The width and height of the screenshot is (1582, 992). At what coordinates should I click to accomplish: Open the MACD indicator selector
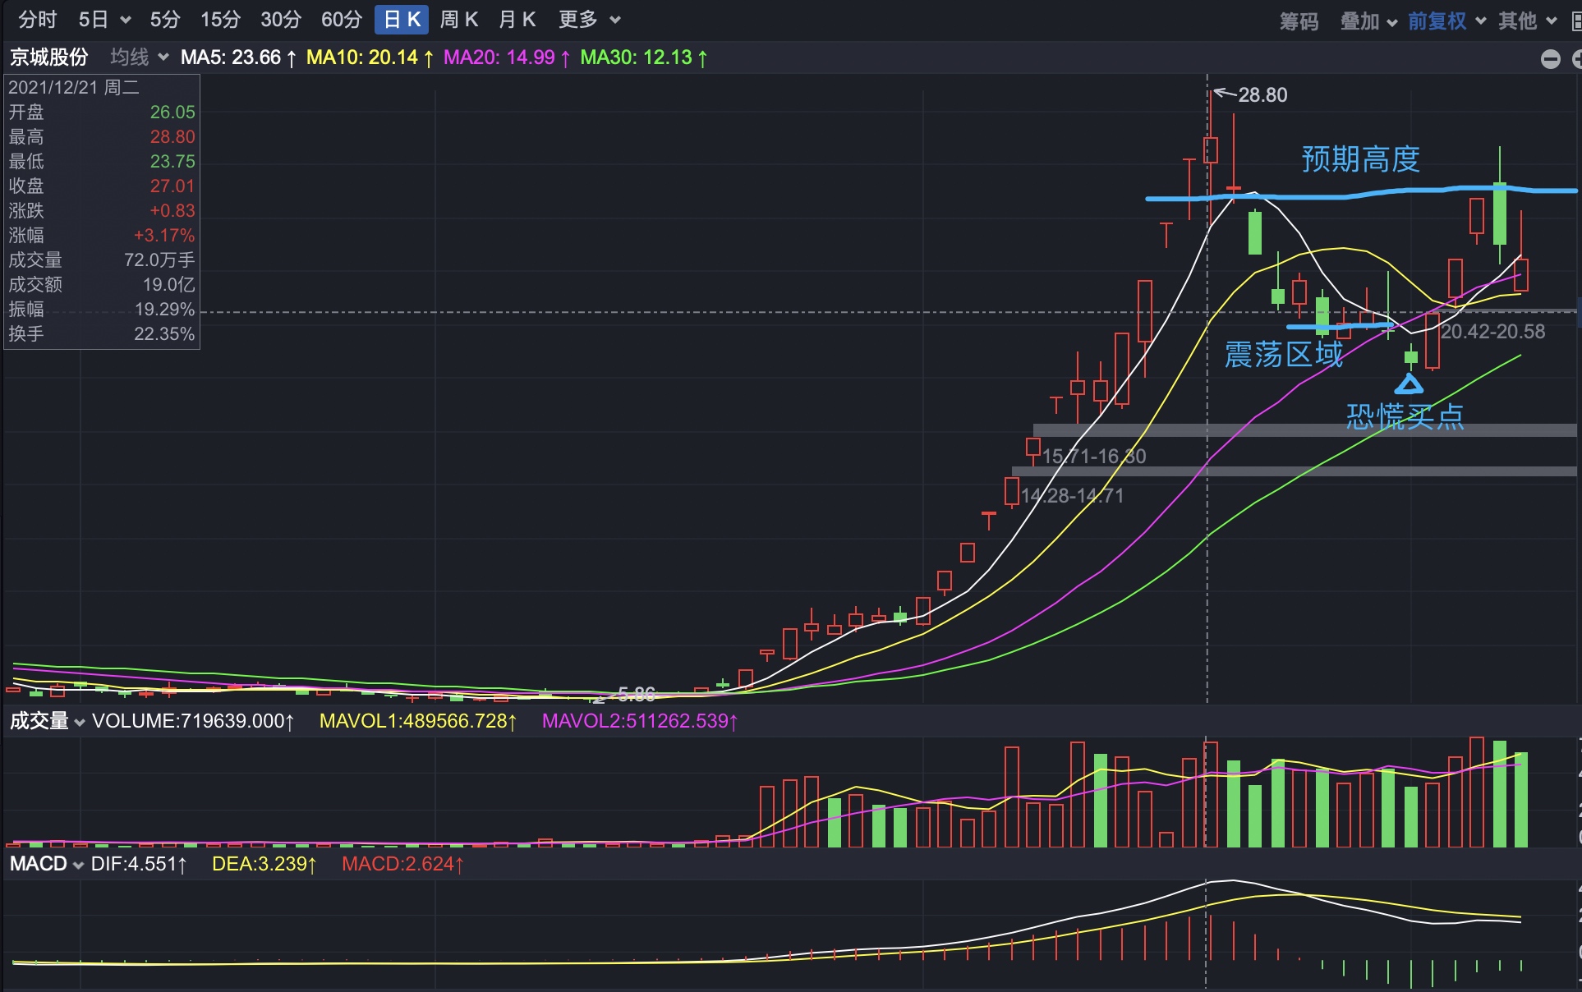46,864
